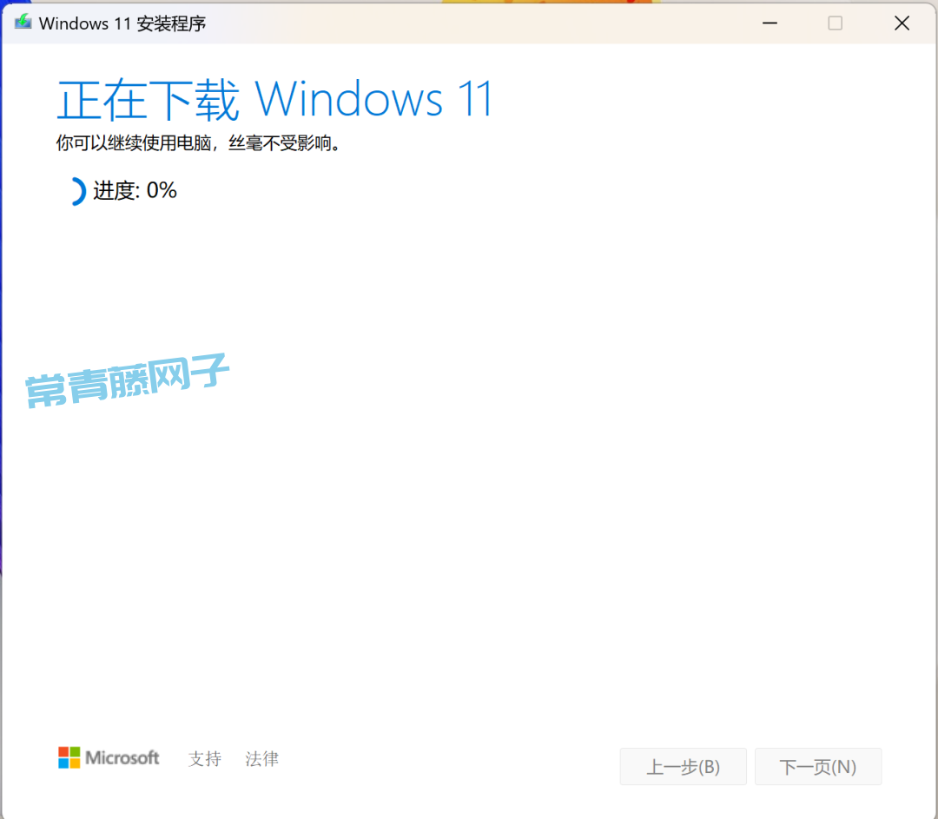Click the 0% progress value
The height and width of the screenshot is (819, 938).
[x=162, y=191]
